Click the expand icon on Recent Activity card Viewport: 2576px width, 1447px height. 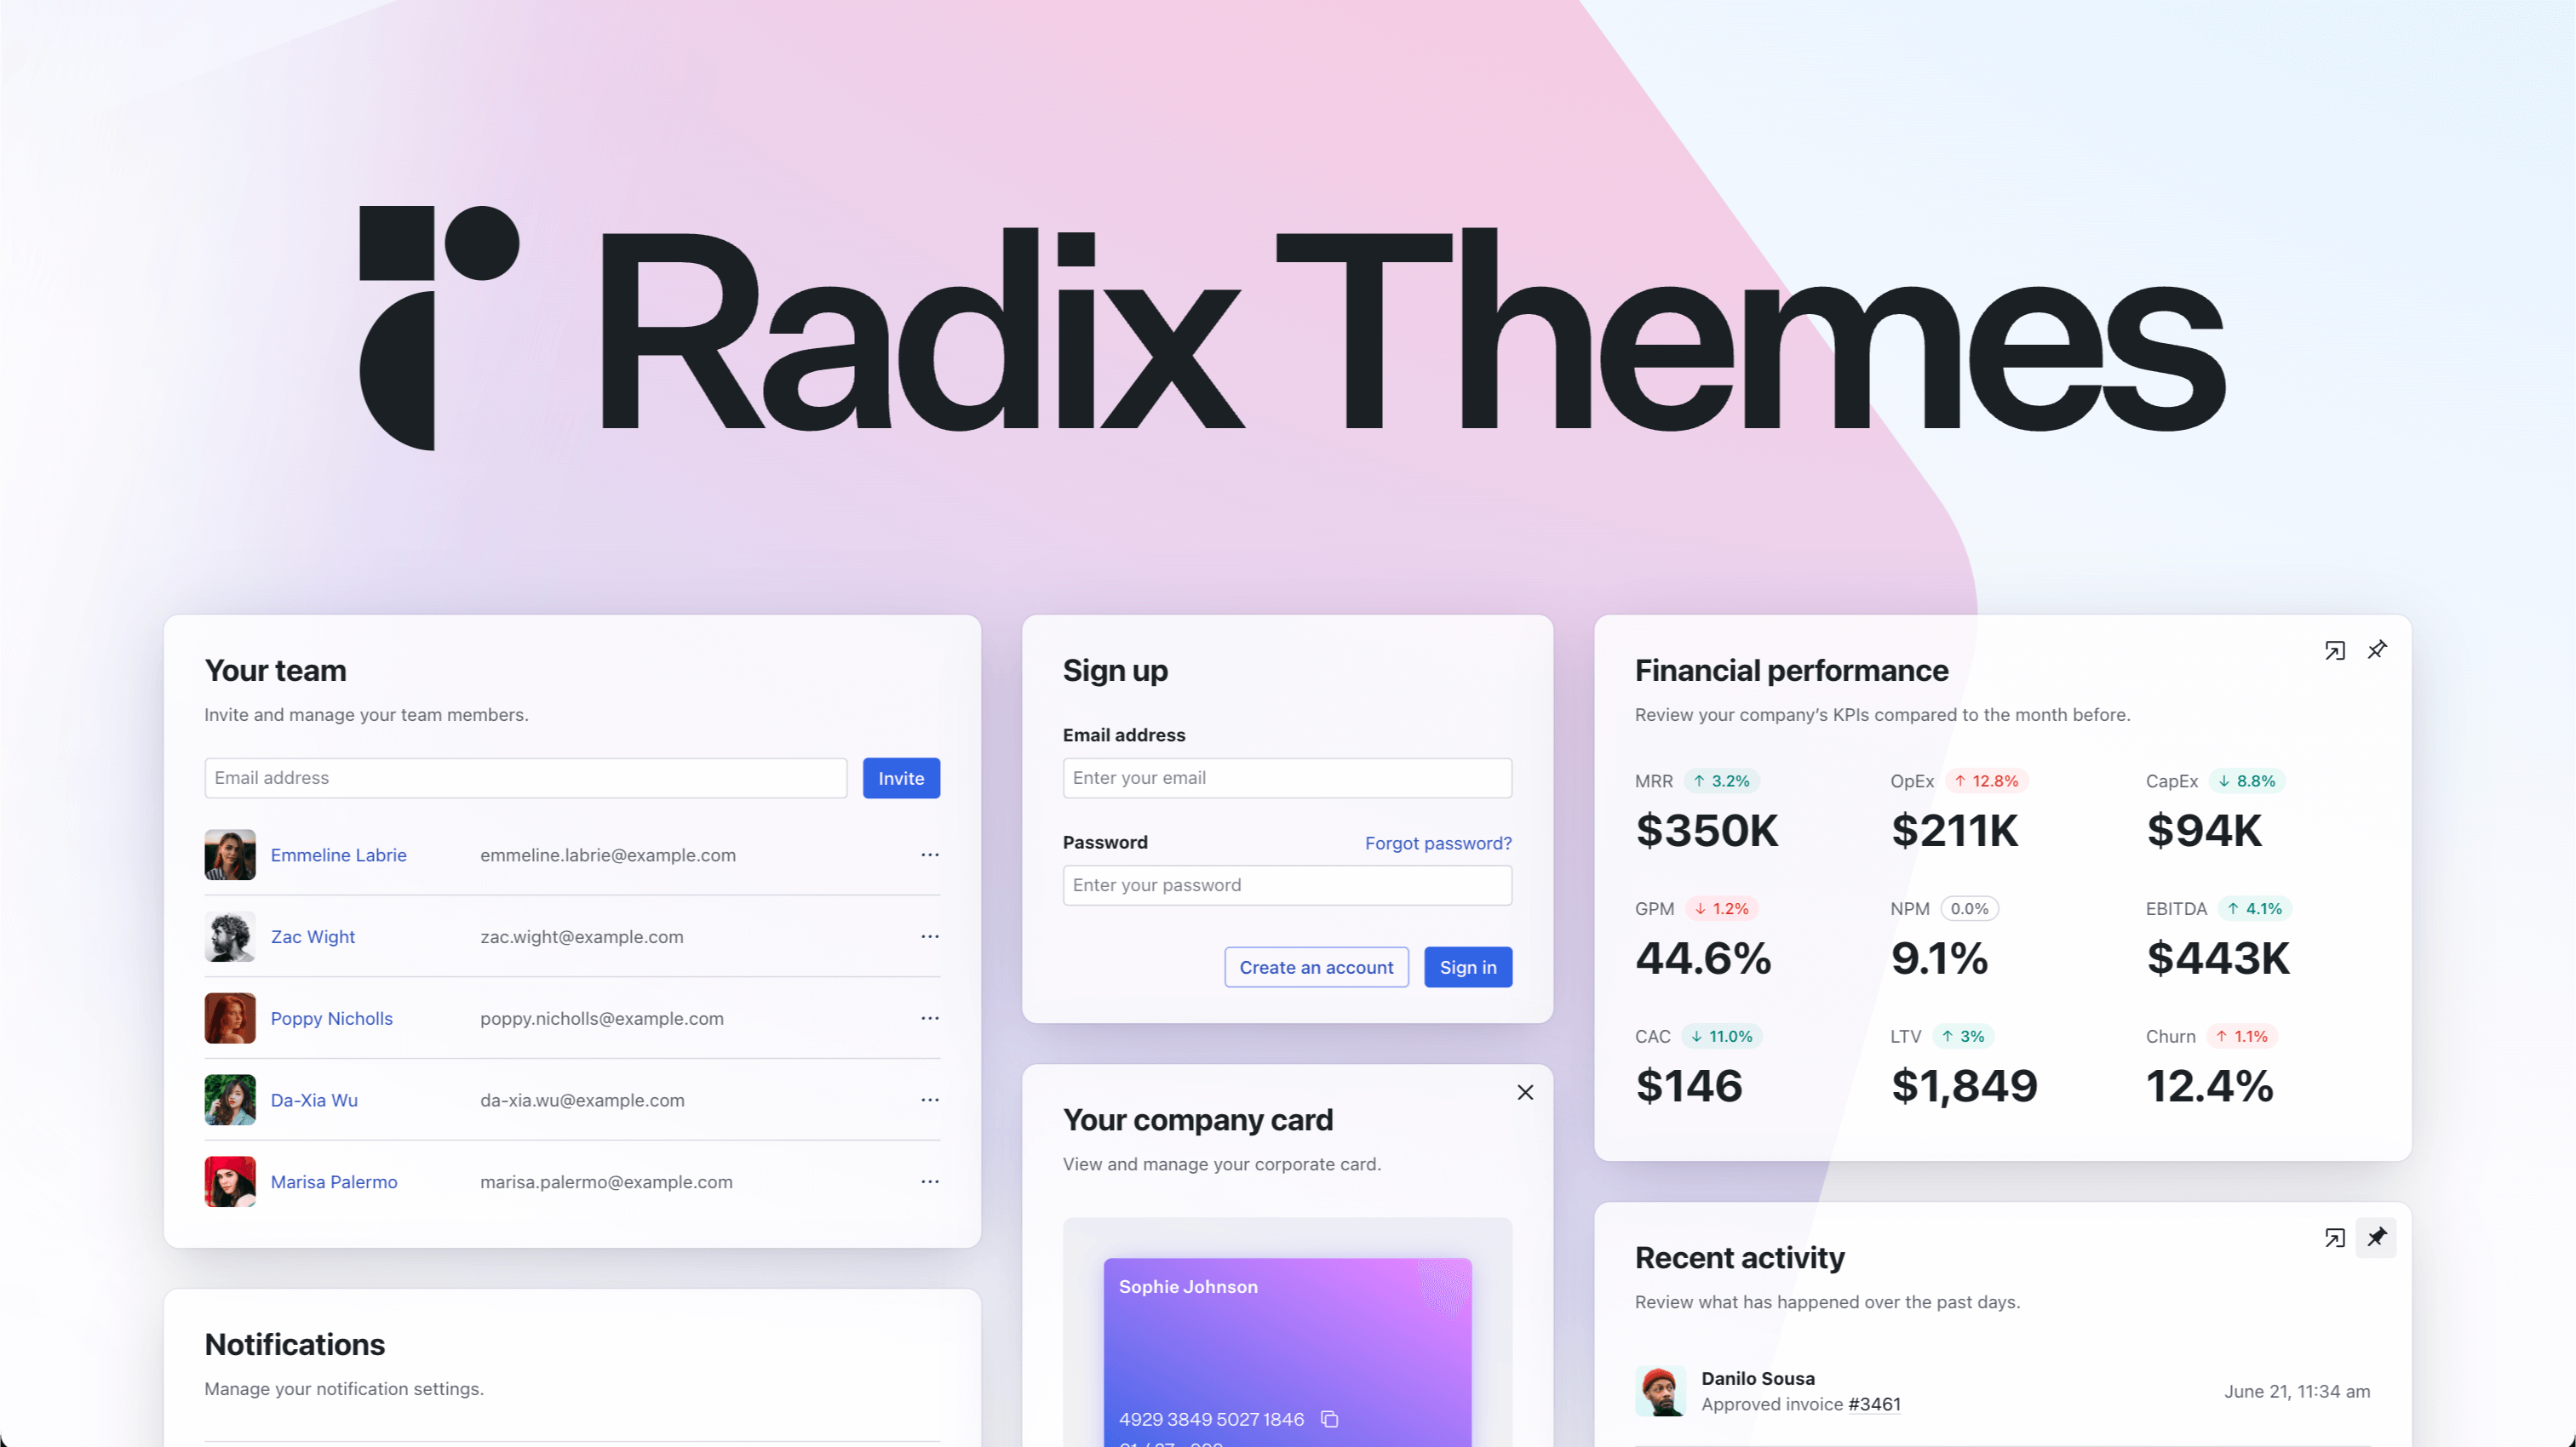[2335, 1237]
